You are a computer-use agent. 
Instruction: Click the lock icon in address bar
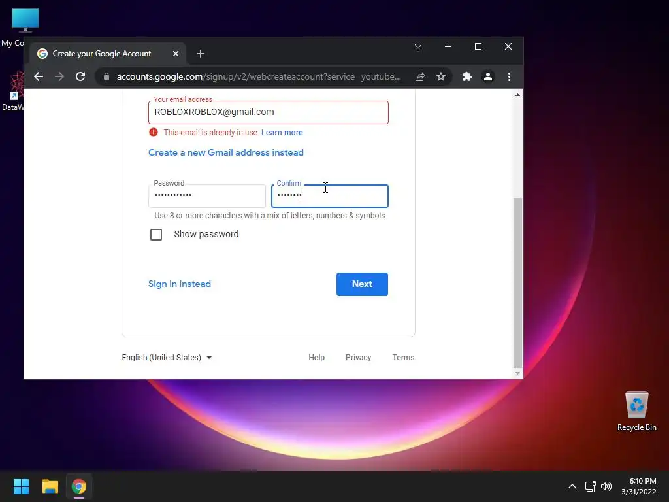[106, 77]
